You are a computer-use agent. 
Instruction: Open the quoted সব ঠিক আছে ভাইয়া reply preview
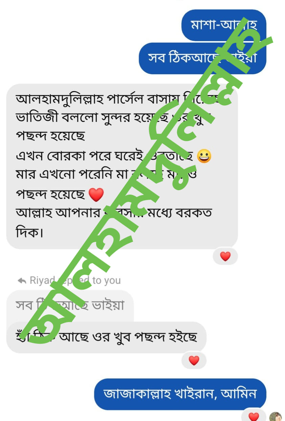tap(70, 306)
